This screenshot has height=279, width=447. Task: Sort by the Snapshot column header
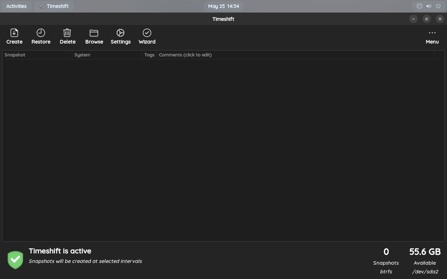[37, 55]
